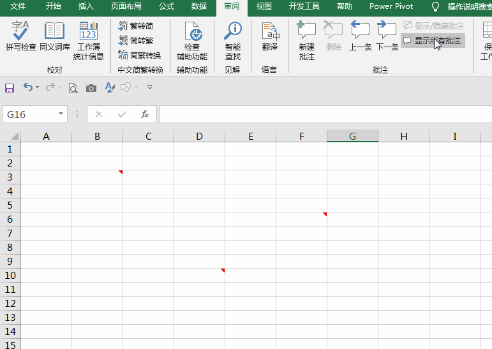Click the redo arrow
492x349 pixels.
(50, 87)
